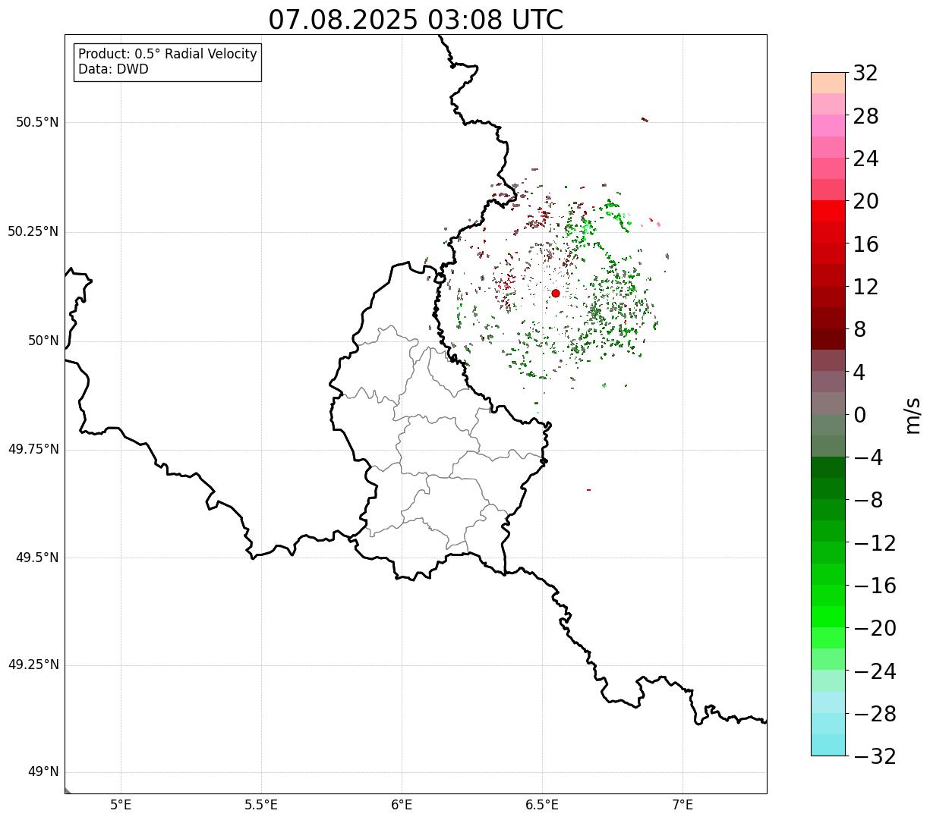Click the colorbar tick label '−12'
The height and width of the screenshot is (820, 930).
(x=875, y=543)
